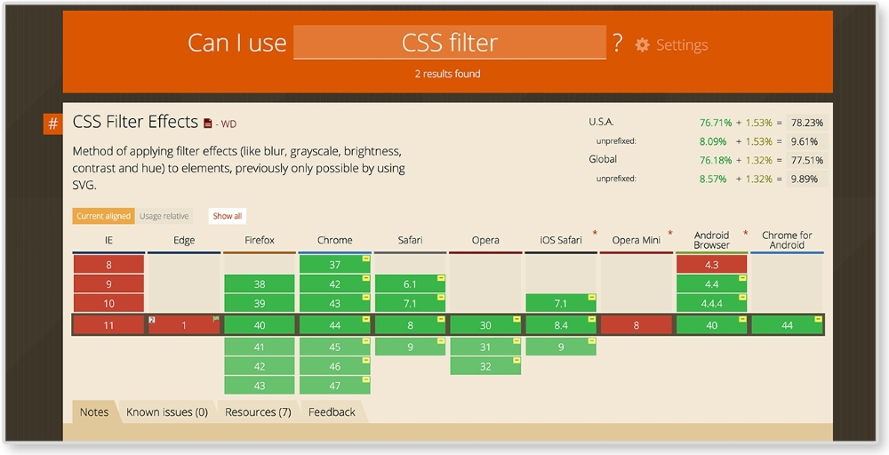The image size is (889, 455).
Task: Click the Show all button
Action: coord(228,216)
